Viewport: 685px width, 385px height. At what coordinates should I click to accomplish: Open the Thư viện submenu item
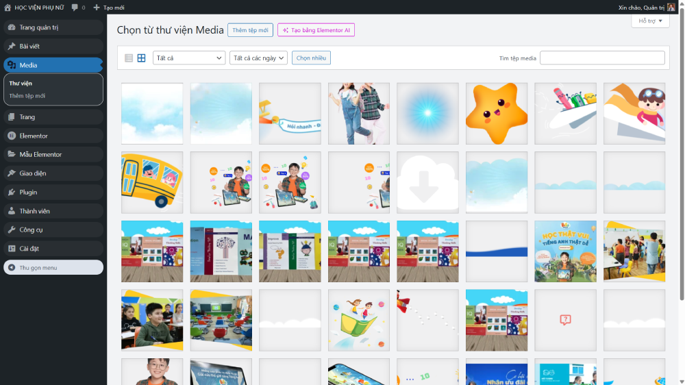(x=21, y=83)
